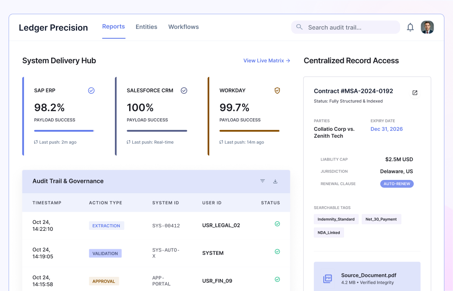Image resolution: width=453 pixels, height=291 pixels.
Task: Click the APPROVAL action badge
Action: [104, 281]
